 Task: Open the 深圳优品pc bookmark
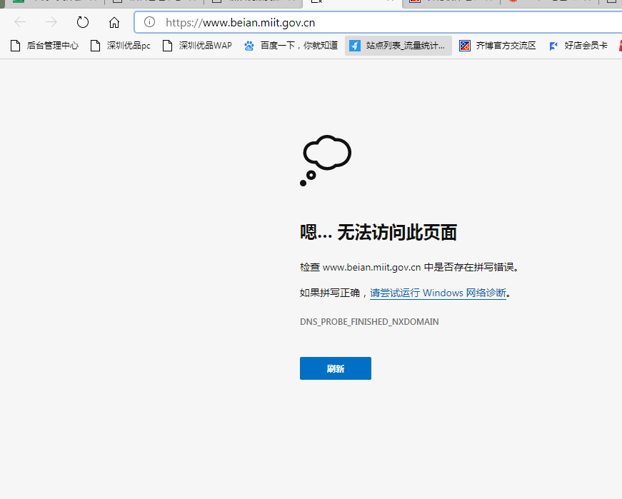click(x=120, y=46)
